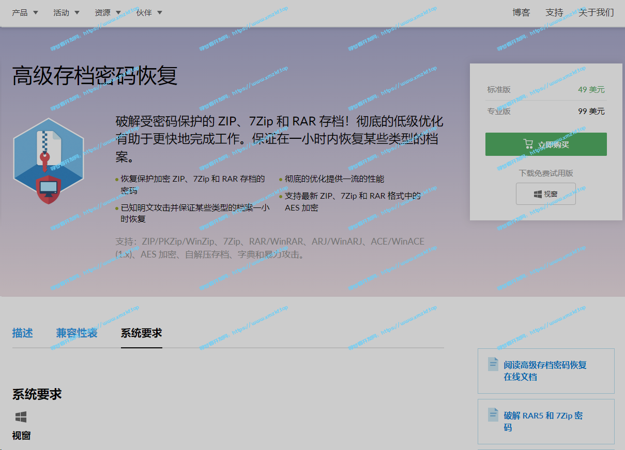Click supported formats paragraph starting 支持：ZIP/PKZip
Screen dimensions: 625x450
point(270,248)
